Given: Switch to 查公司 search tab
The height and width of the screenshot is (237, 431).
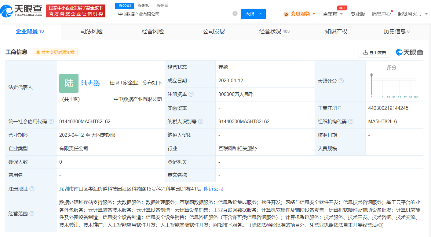Looking at the screenshot, I should click(x=124, y=6).
